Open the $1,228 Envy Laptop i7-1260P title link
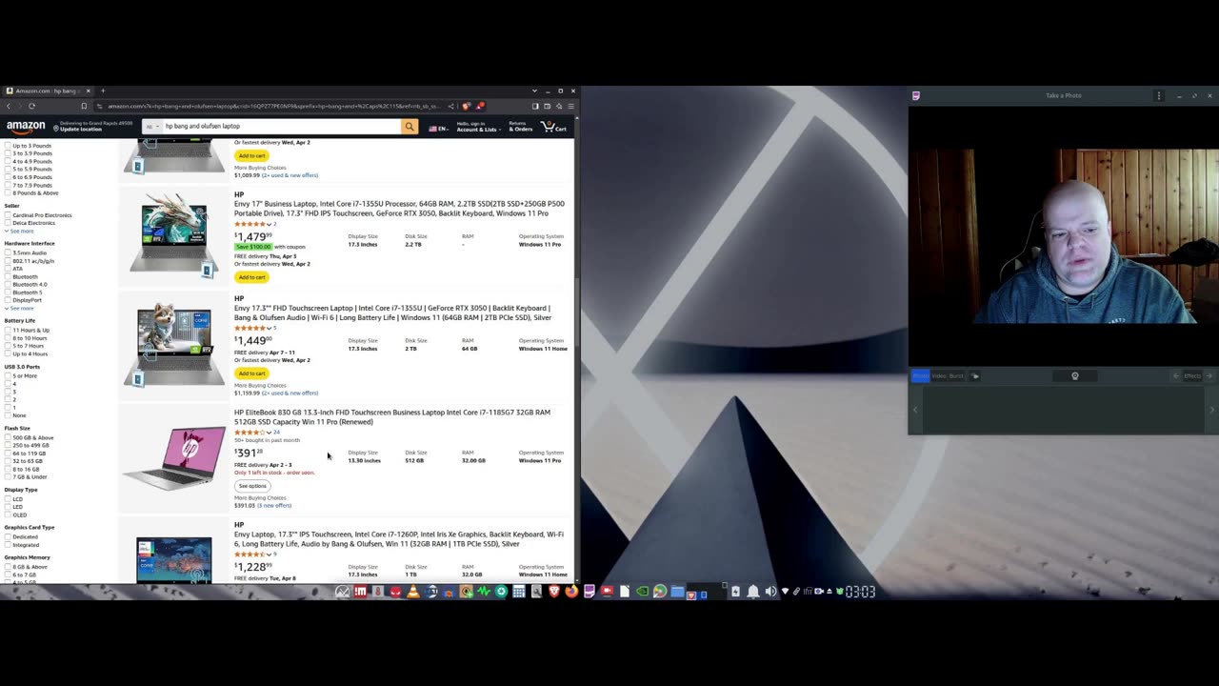The width and height of the screenshot is (1219, 686). (399, 539)
